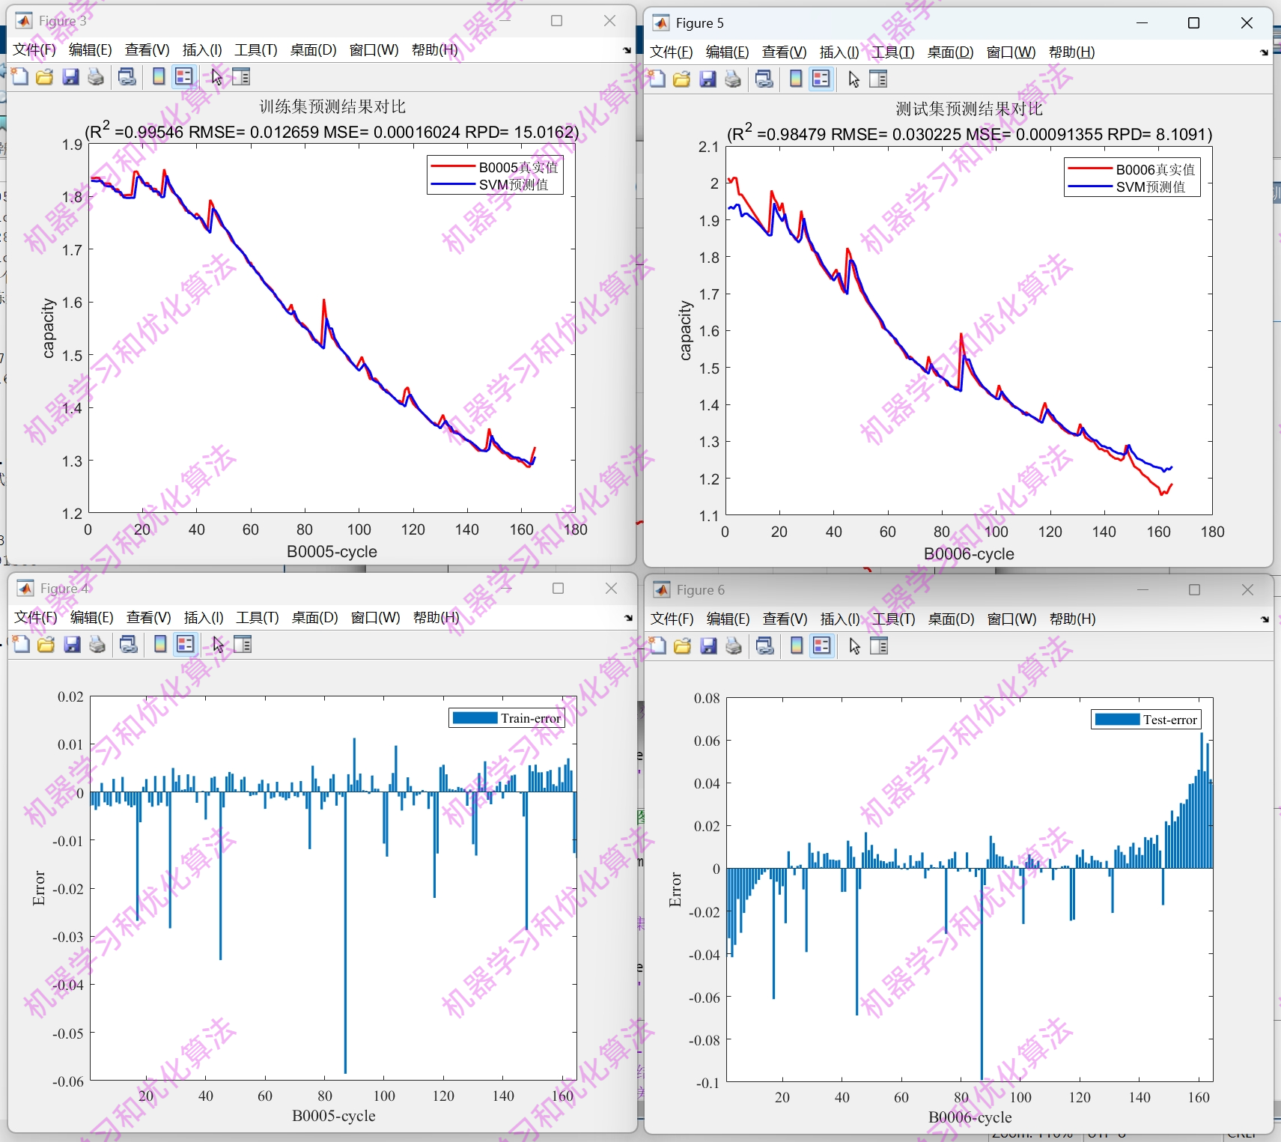Open Property Inspector in Figure 3 toolbar
The image size is (1281, 1142).
[x=241, y=76]
